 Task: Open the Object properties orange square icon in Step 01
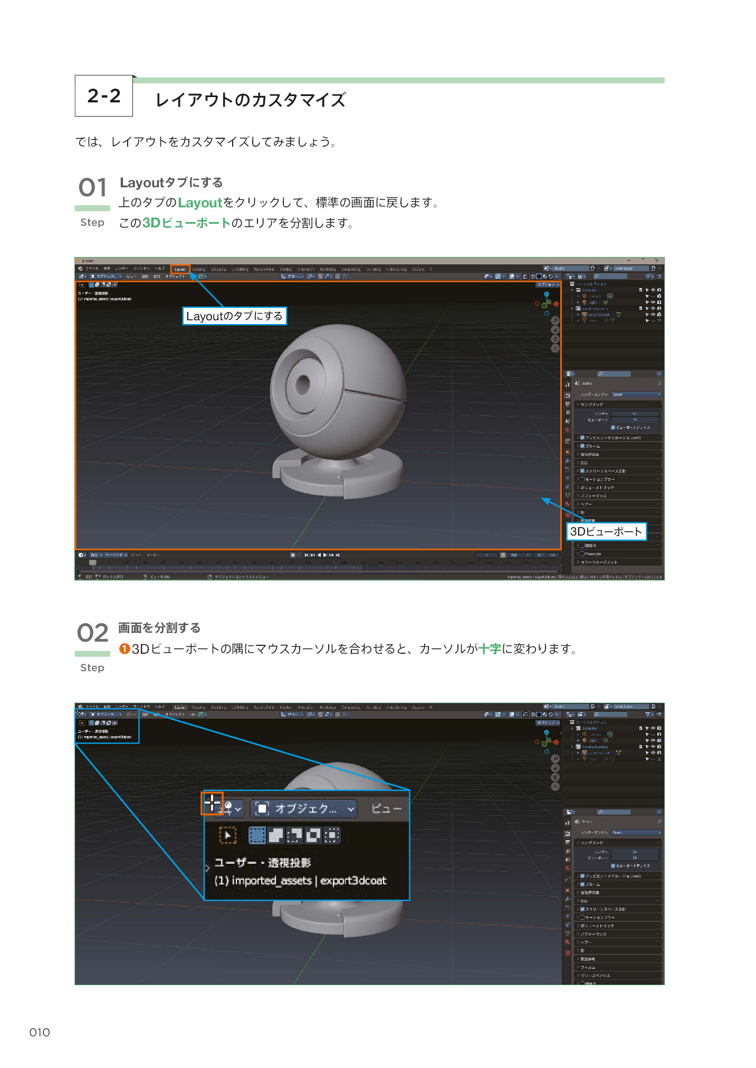[568, 452]
